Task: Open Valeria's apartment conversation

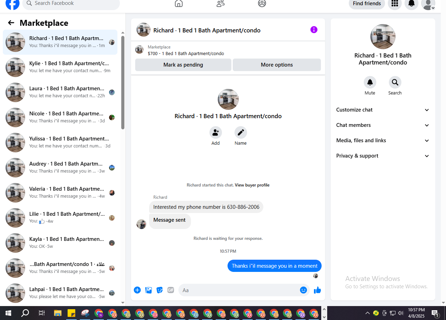Action: click(60, 193)
